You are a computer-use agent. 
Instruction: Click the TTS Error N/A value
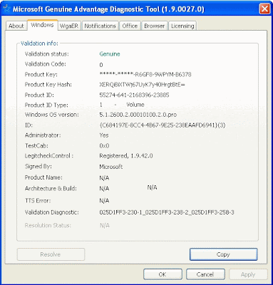click(104, 201)
